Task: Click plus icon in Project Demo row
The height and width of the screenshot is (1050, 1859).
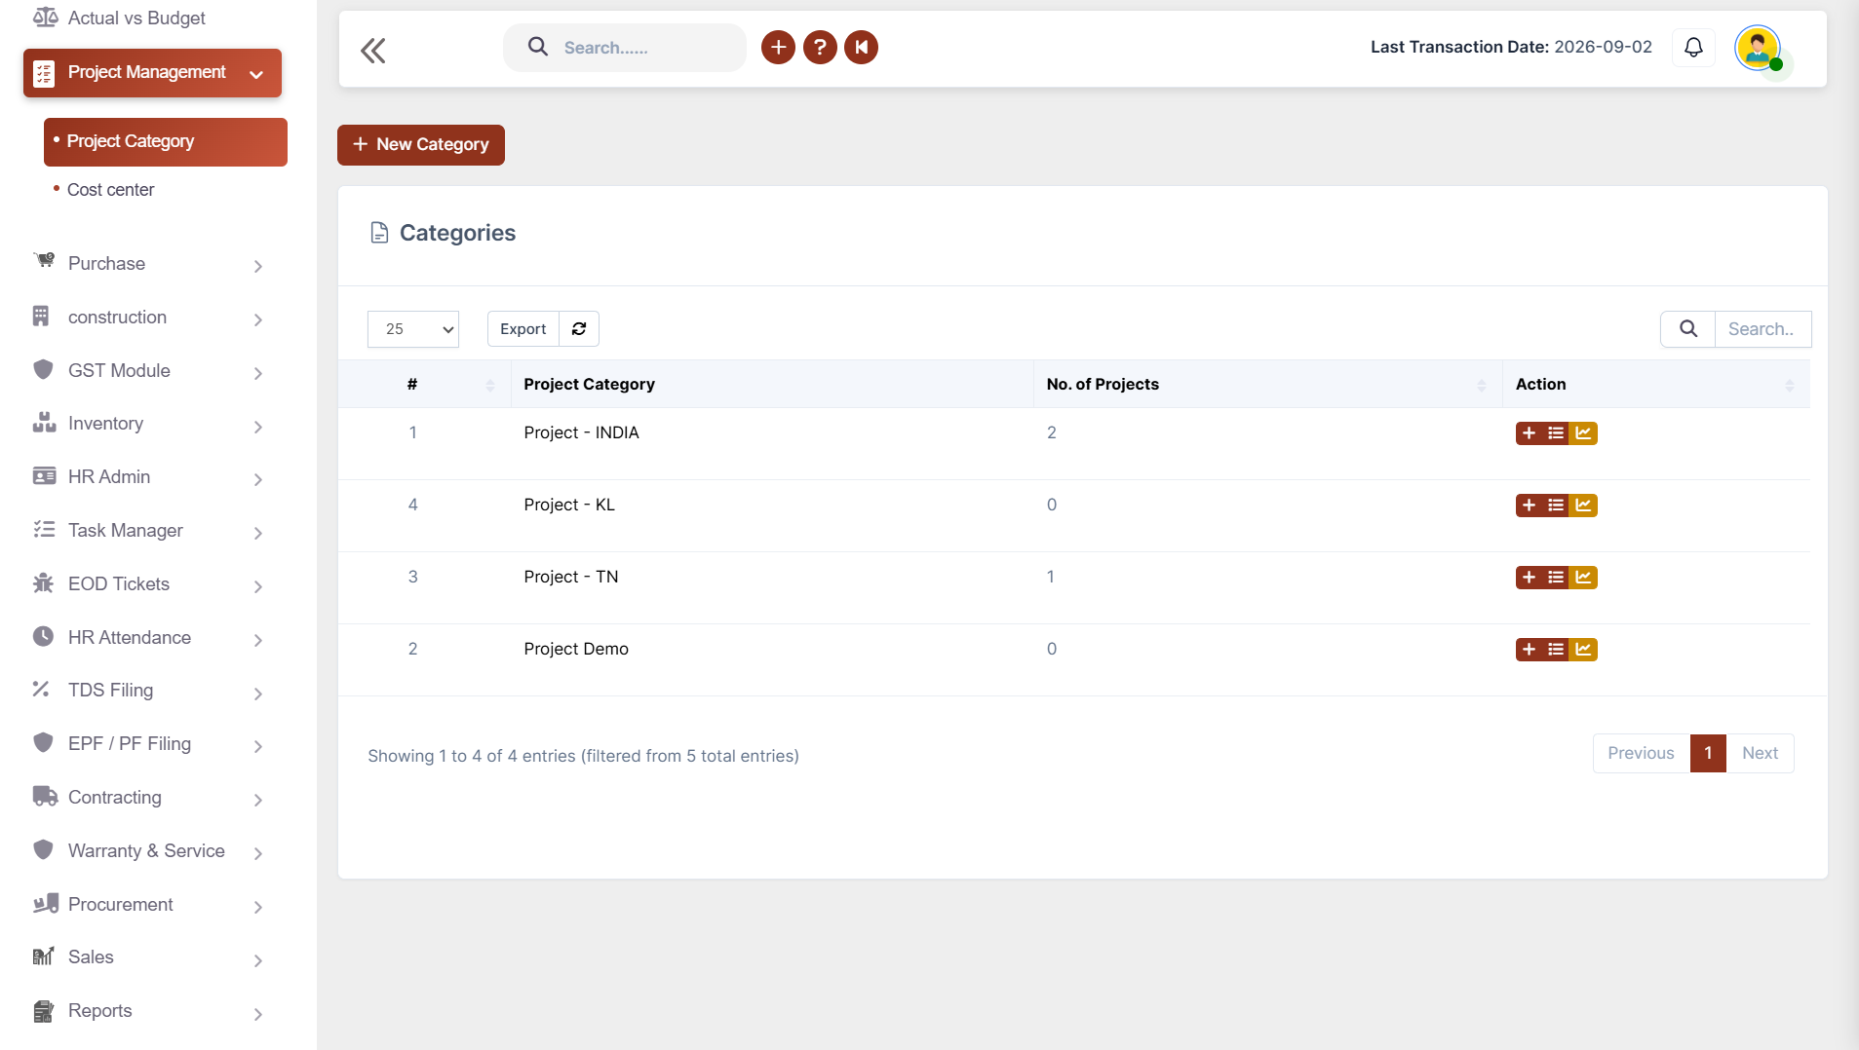Action: point(1530,650)
